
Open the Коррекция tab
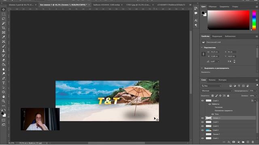coord(217,36)
